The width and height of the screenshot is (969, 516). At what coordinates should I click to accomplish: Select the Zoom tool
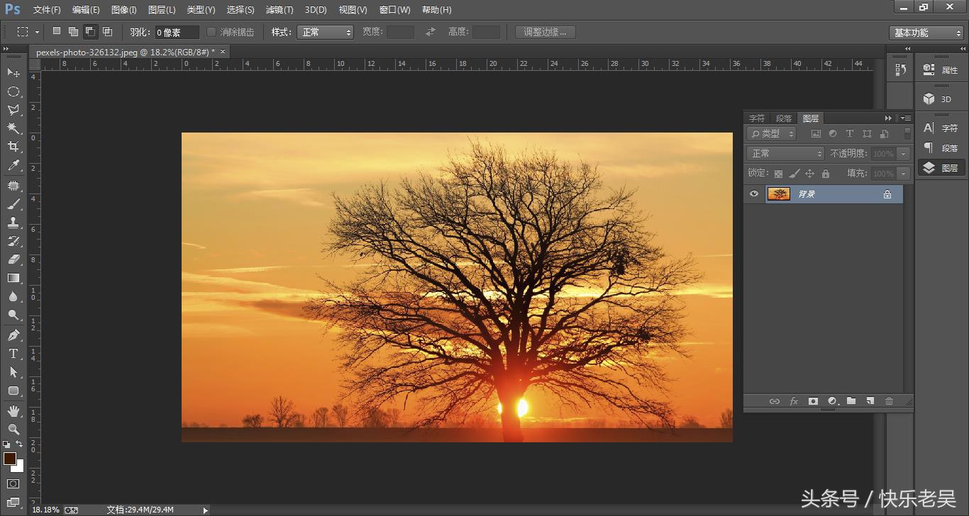coord(13,430)
